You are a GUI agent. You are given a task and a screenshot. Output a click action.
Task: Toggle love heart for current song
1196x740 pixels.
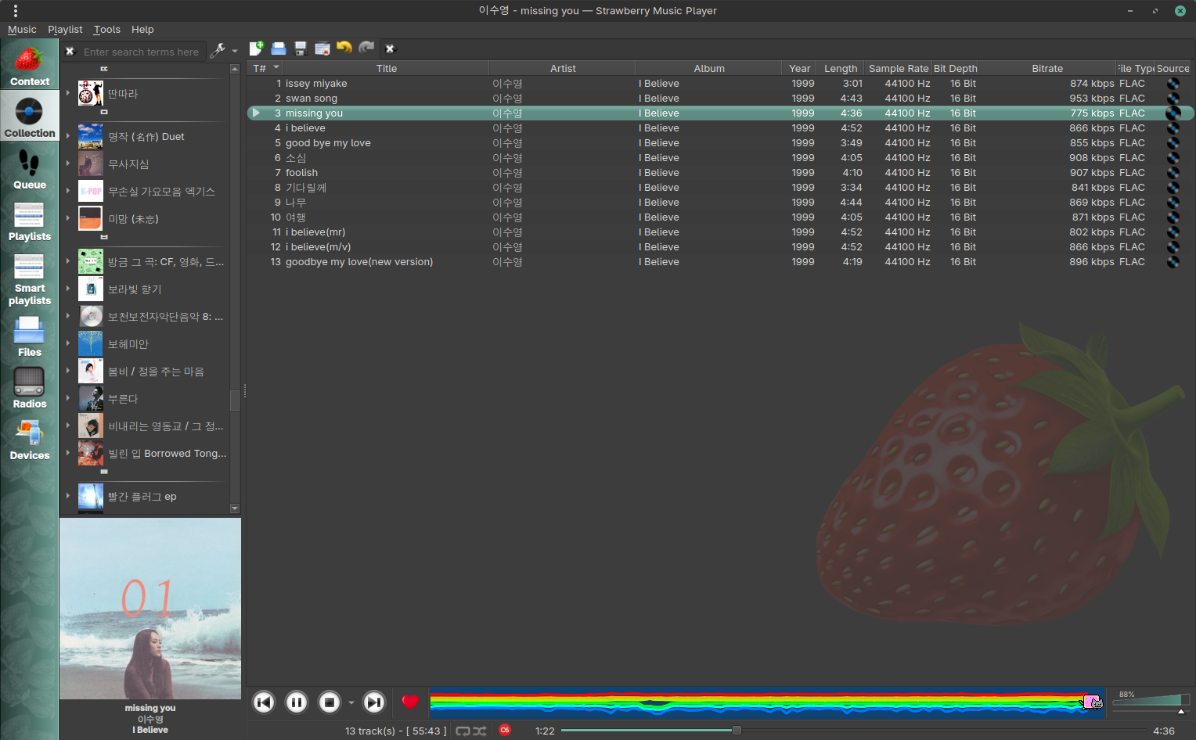pos(410,702)
